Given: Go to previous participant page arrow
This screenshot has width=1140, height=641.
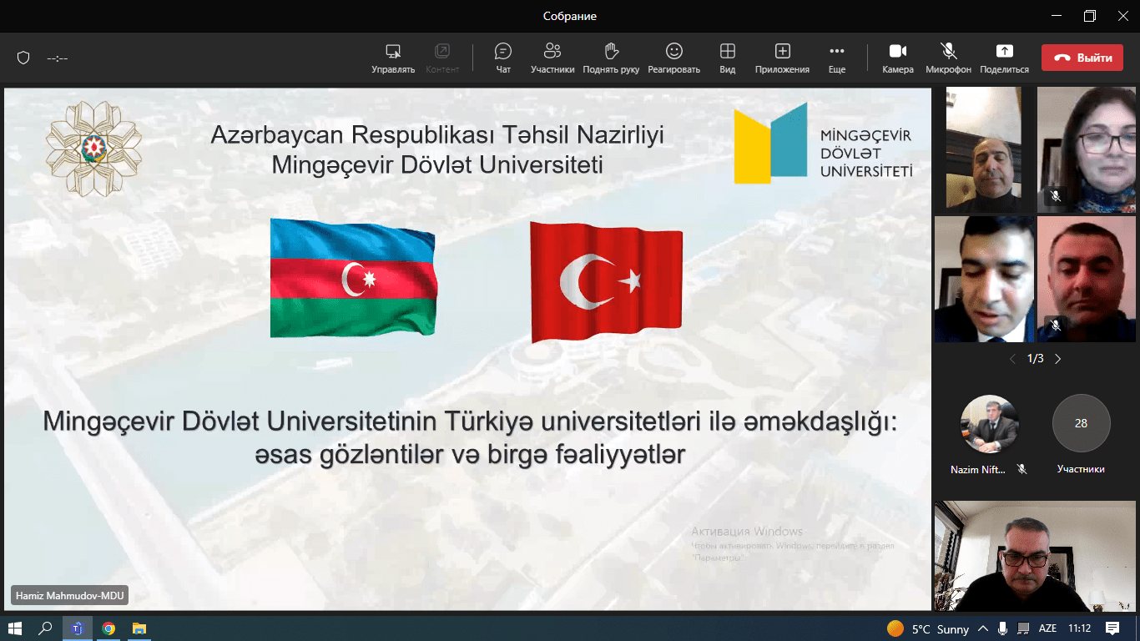Looking at the screenshot, I should pos(1012,359).
